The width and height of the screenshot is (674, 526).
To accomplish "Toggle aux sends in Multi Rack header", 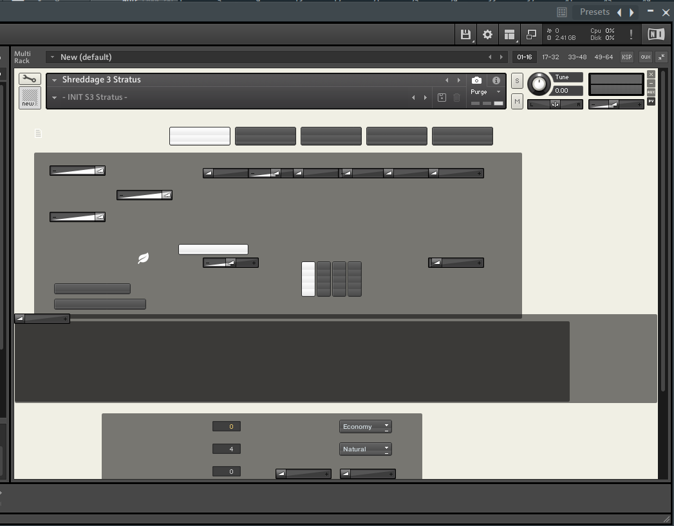I will (646, 57).
